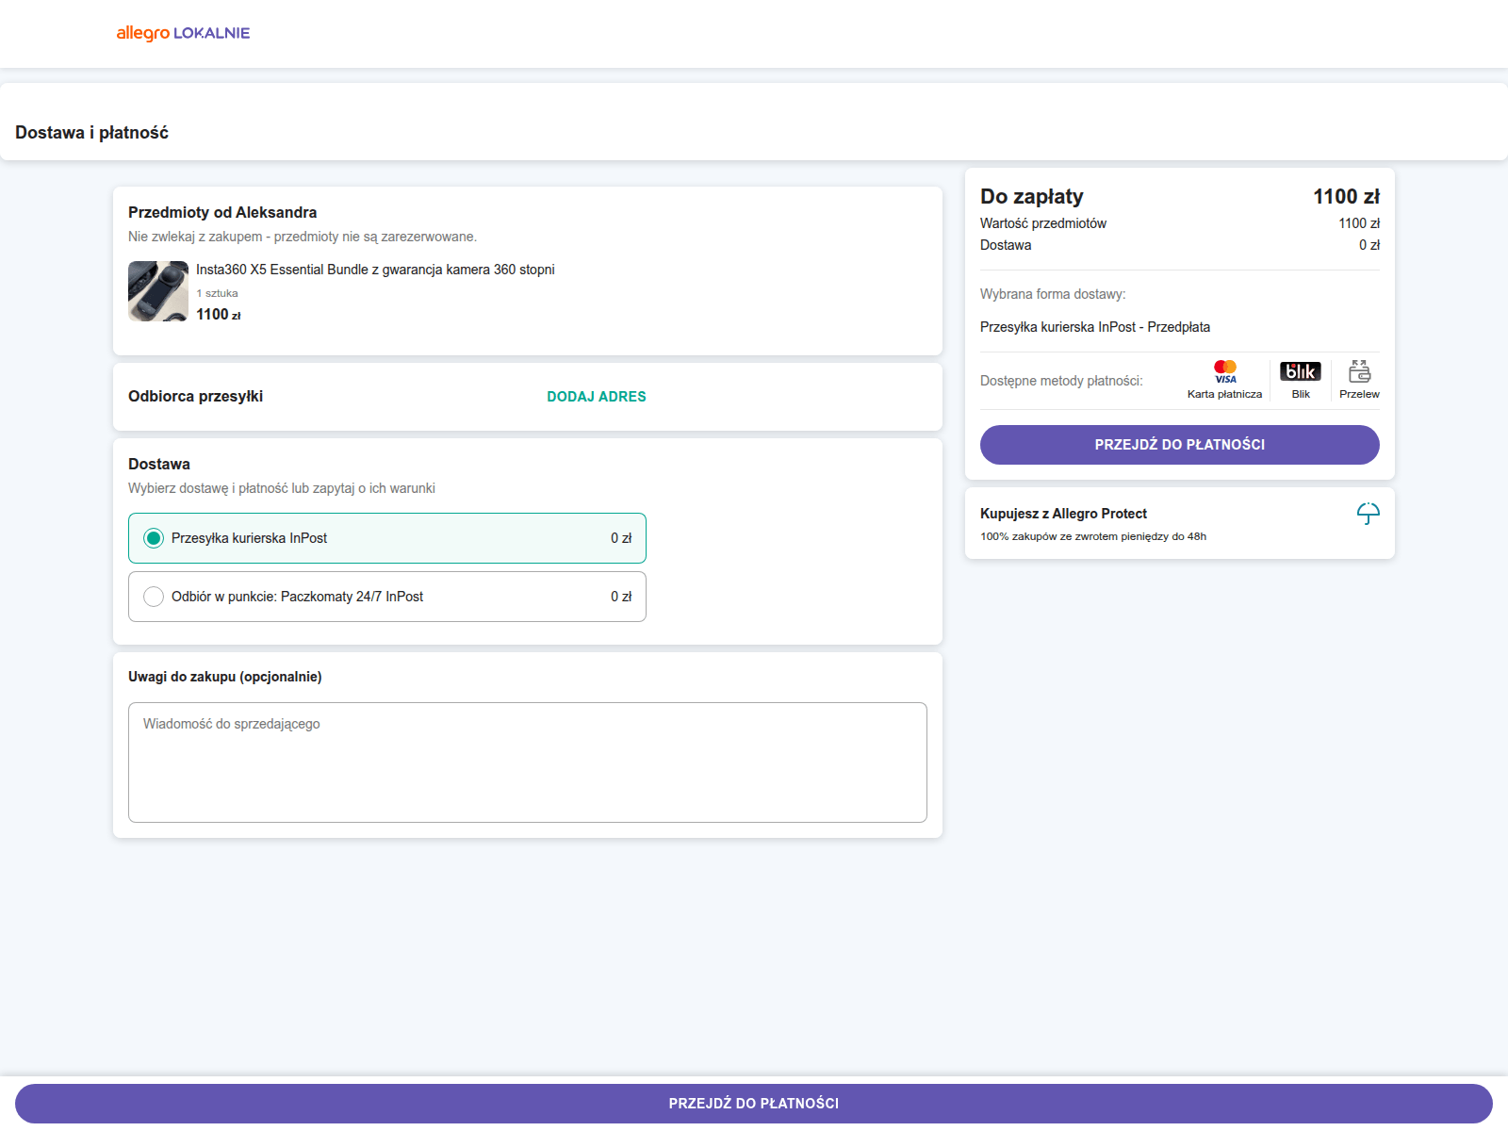Click the Przedmioty od Aleksandra heading
Viewport: 1508px width, 1131px height.
point(222,213)
